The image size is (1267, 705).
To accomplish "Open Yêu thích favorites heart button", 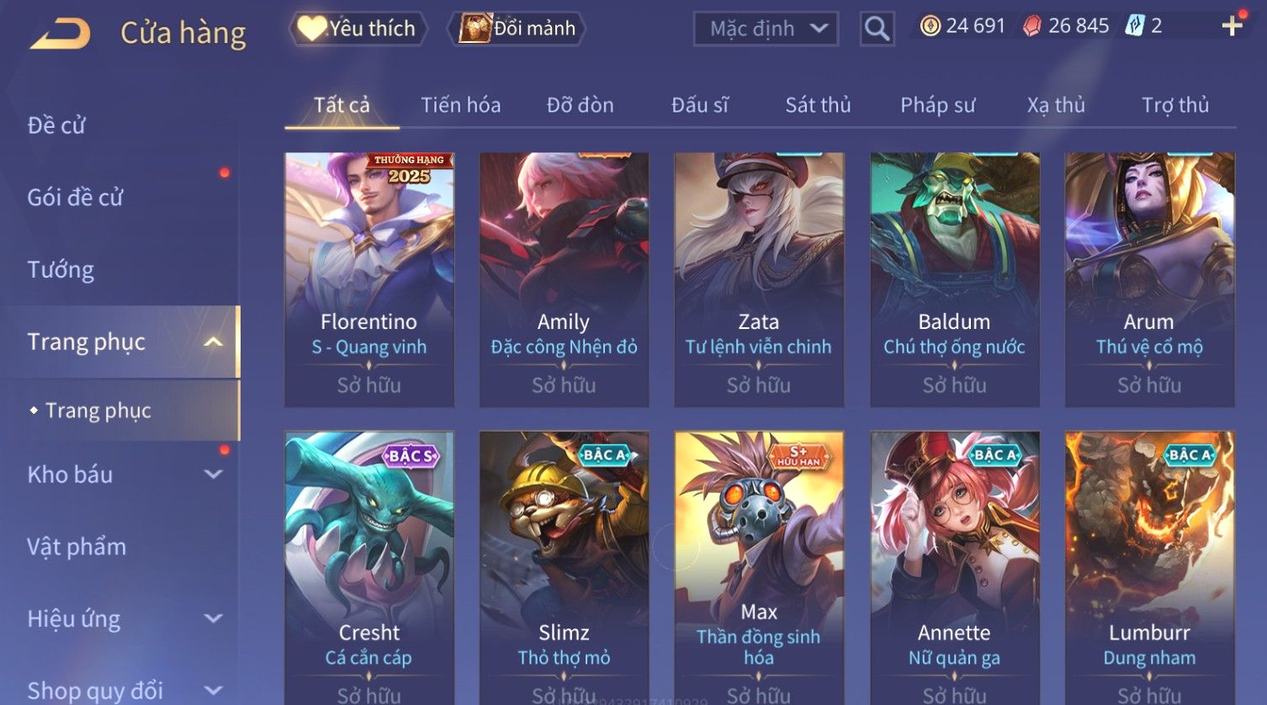I will [357, 29].
